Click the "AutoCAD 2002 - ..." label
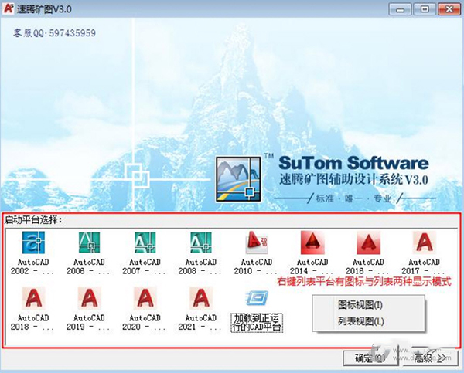Screen dimensions: 464x373 [32, 266]
